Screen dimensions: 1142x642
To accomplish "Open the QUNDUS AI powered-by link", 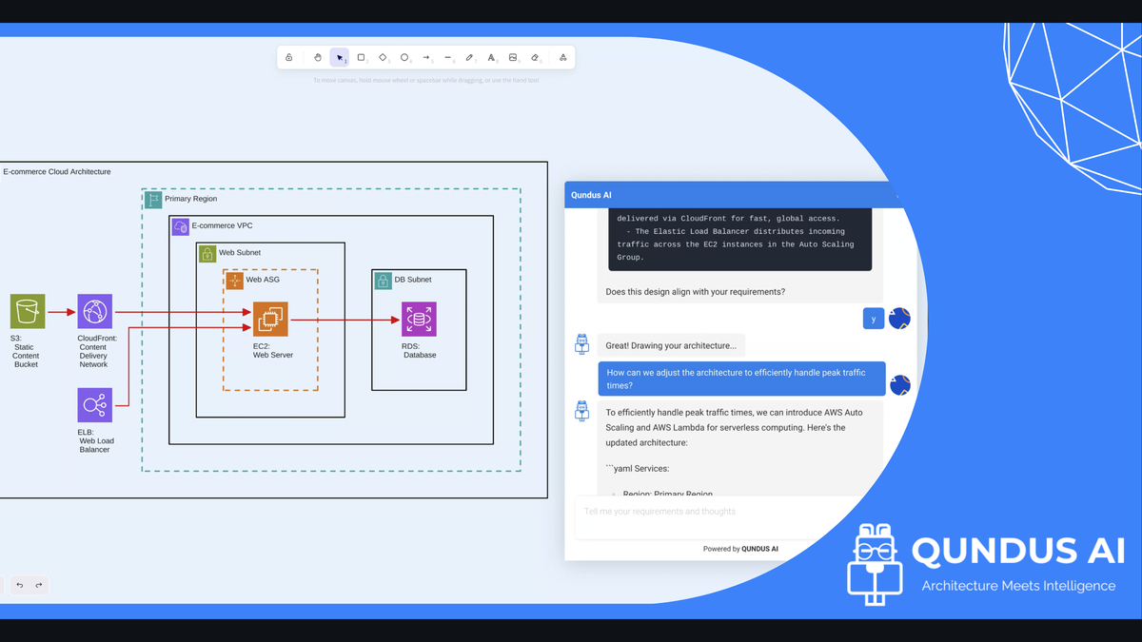I will (760, 549).
